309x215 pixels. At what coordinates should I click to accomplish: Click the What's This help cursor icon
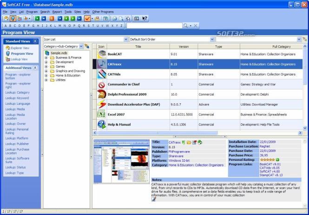click(x=145, y=18)
